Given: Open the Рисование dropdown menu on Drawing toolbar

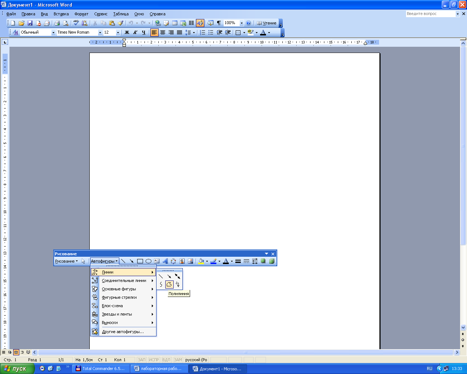Looking at the screenshot, I should point(66,261).
